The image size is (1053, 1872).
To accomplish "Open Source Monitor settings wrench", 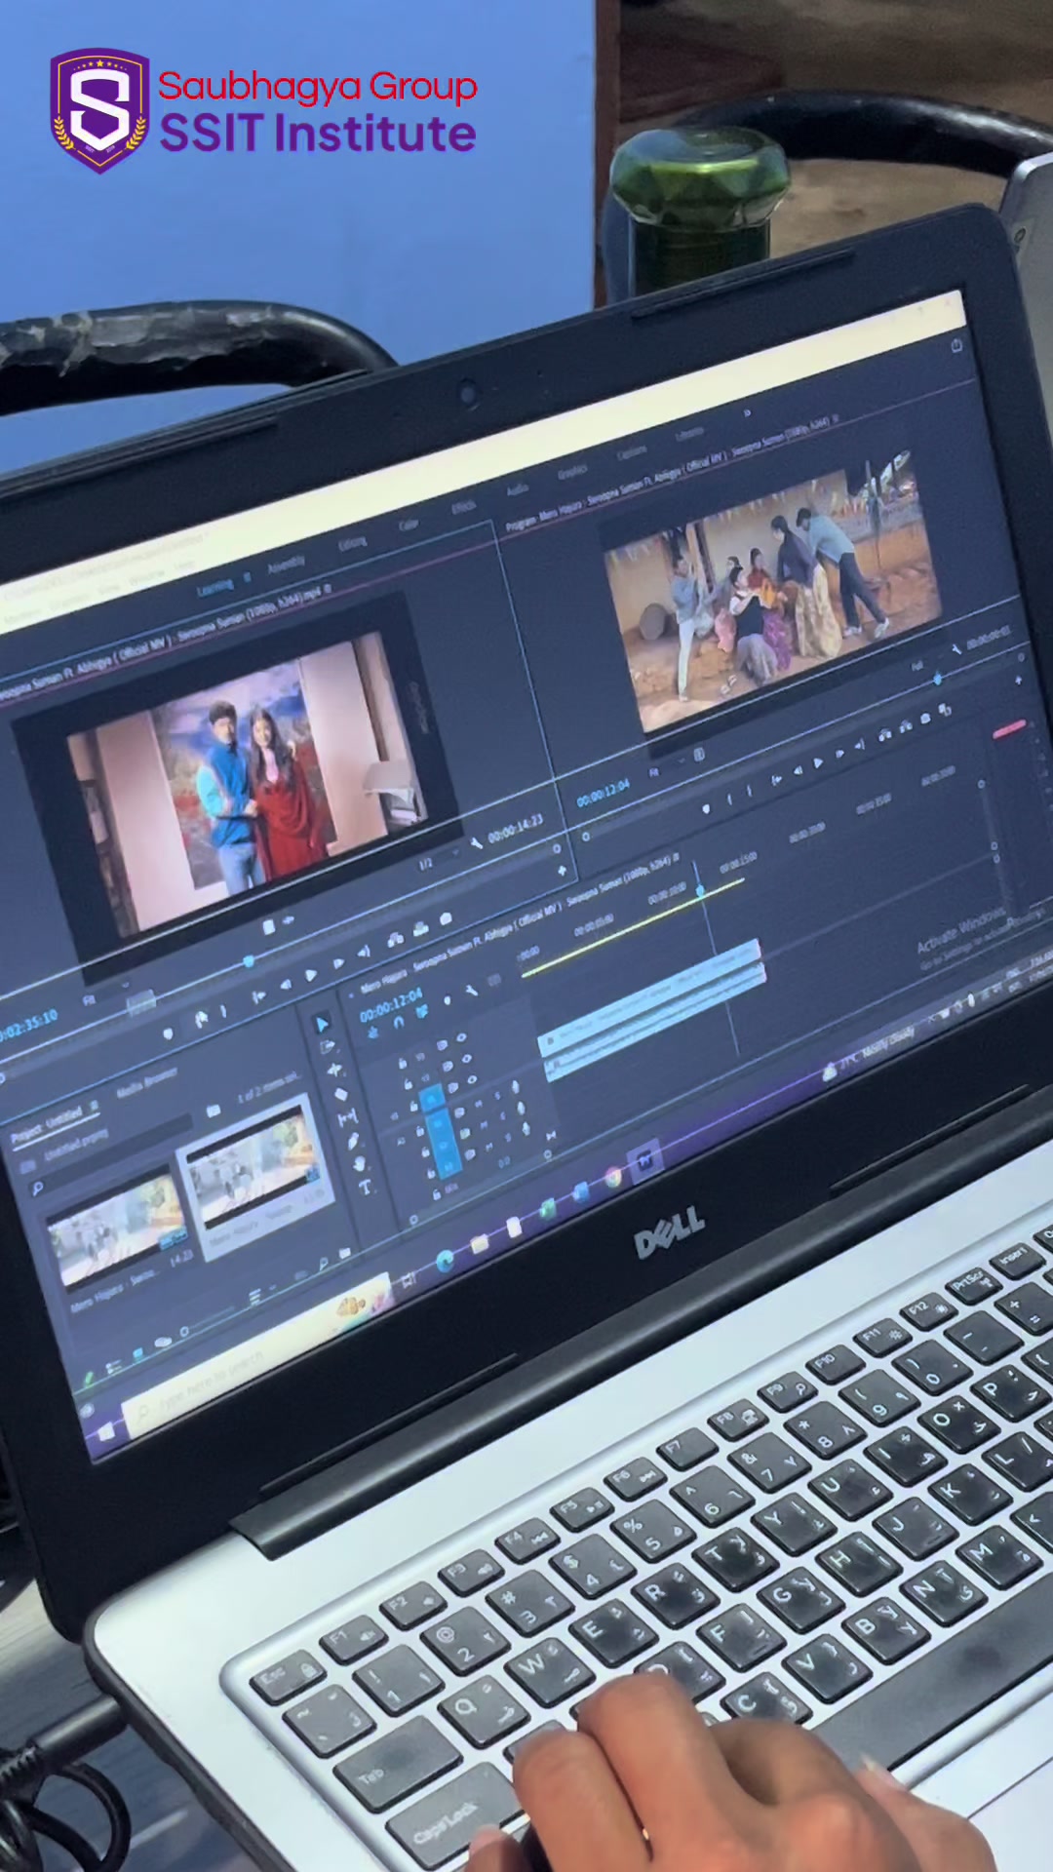I will pos(477,842).
